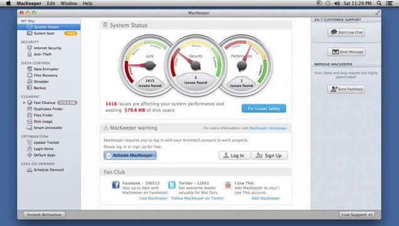Click the Facebook icon in Fan Club

[116, 185]
